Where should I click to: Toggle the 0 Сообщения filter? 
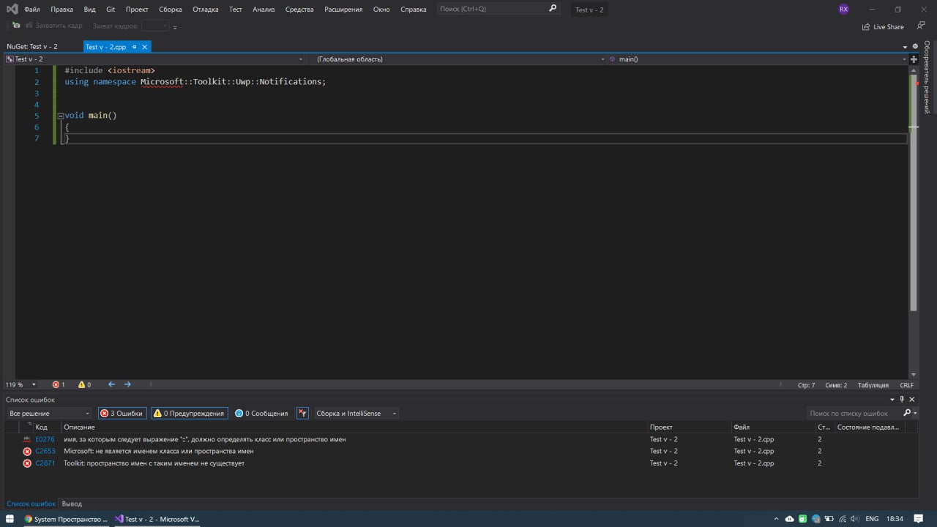261,414
